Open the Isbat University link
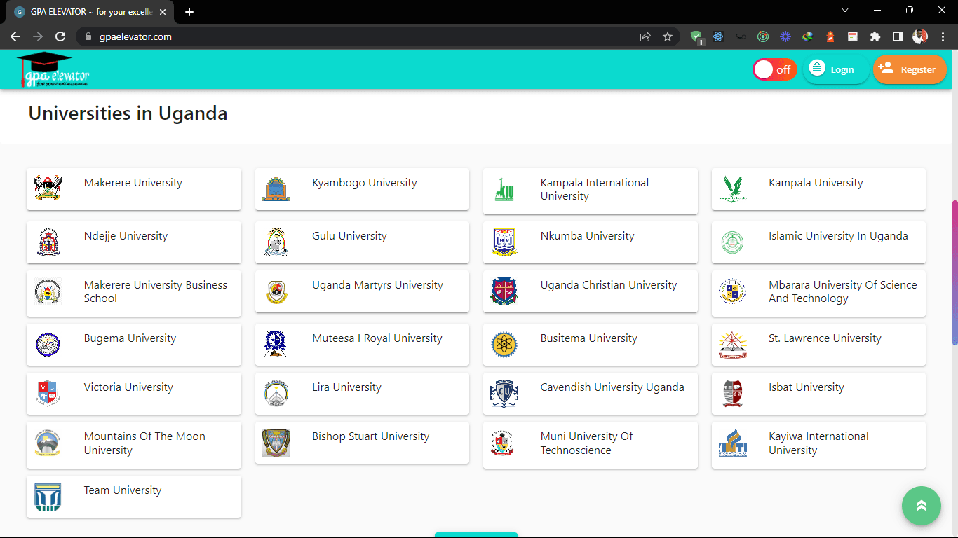 click(x=807, y=387)
